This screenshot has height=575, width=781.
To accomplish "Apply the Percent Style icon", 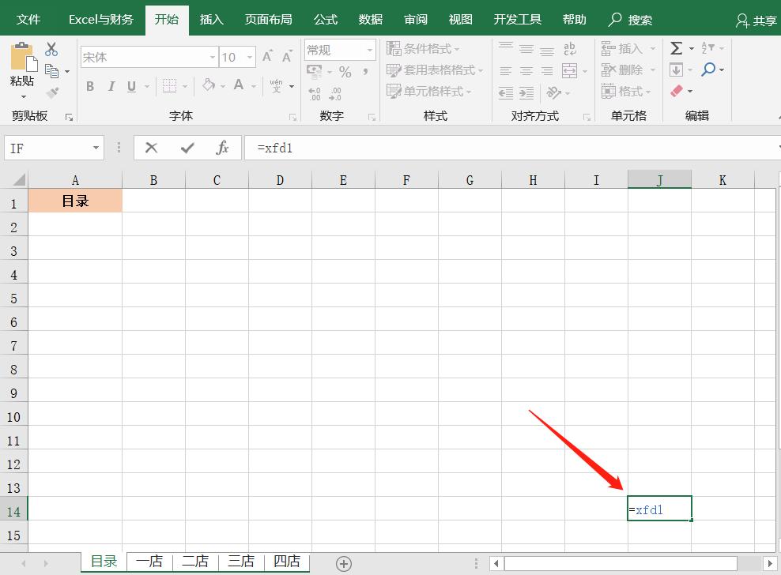I will pos(345,71).
